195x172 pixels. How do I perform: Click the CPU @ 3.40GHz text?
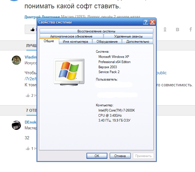click(110, 116)
